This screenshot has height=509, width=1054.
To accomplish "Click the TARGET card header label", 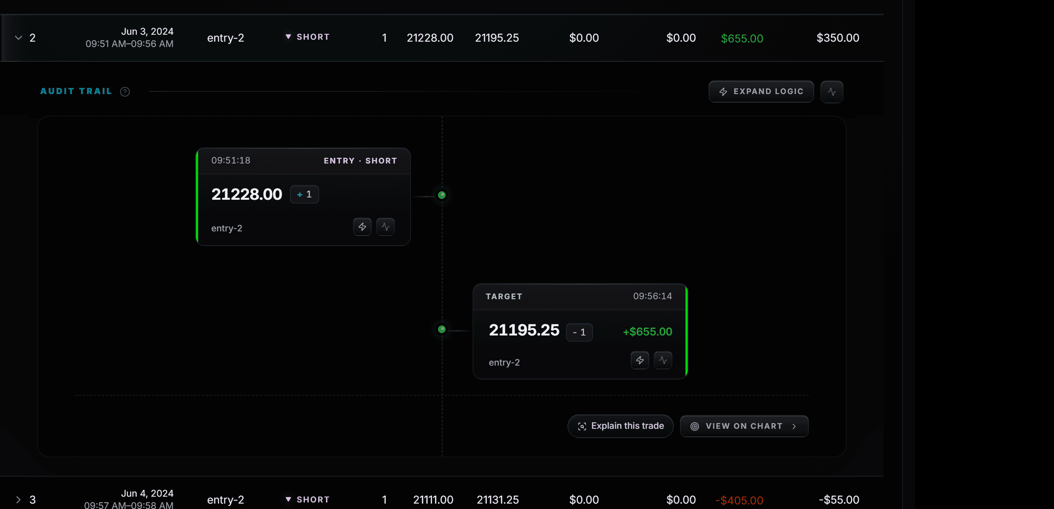I will (x=504, y=297).
